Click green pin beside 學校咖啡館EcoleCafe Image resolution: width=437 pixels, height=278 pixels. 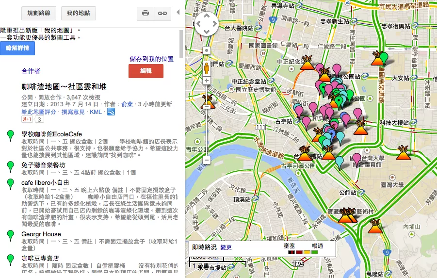11,135
